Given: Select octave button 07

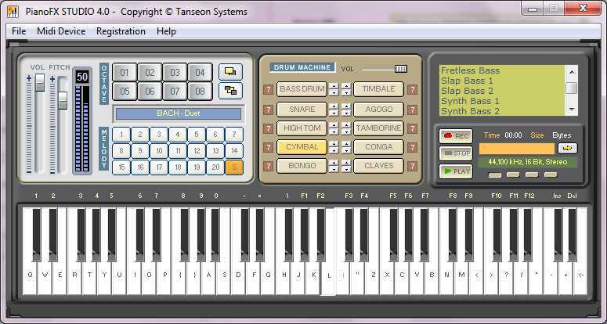Looking at the screenshot, I should 175,92.
